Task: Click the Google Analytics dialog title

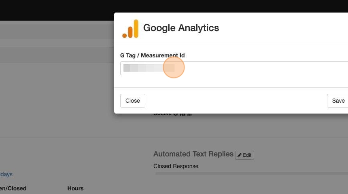Action: coord(181,28)
